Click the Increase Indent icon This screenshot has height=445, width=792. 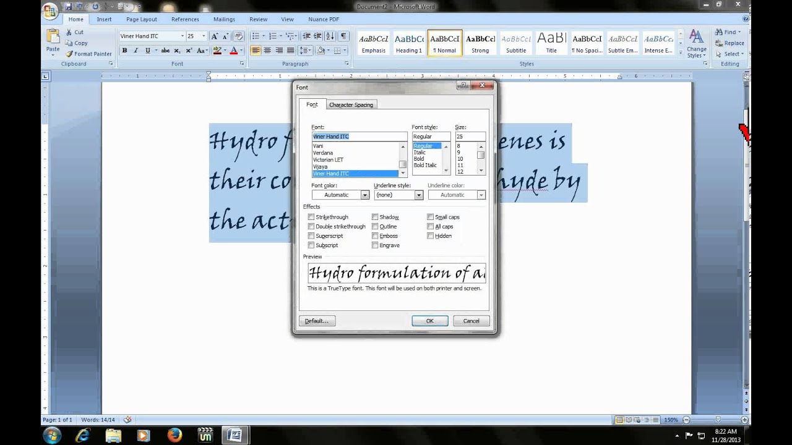(x=318, y=36)
